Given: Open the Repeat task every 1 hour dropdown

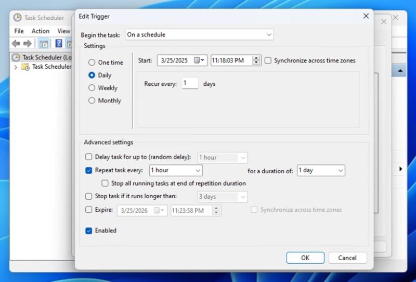Looking at the screenshot, I should pos(176,170).
